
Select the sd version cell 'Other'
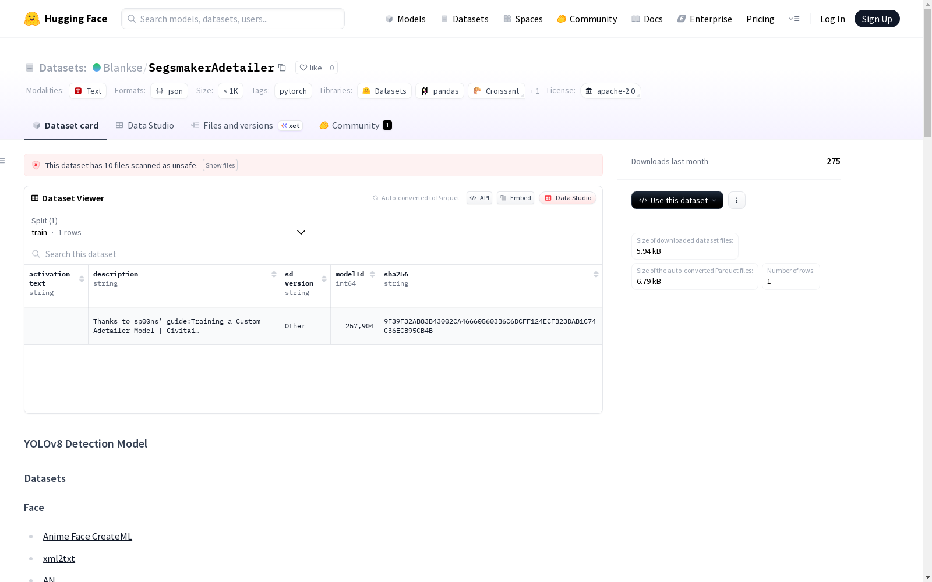click(x=305, y=326)
